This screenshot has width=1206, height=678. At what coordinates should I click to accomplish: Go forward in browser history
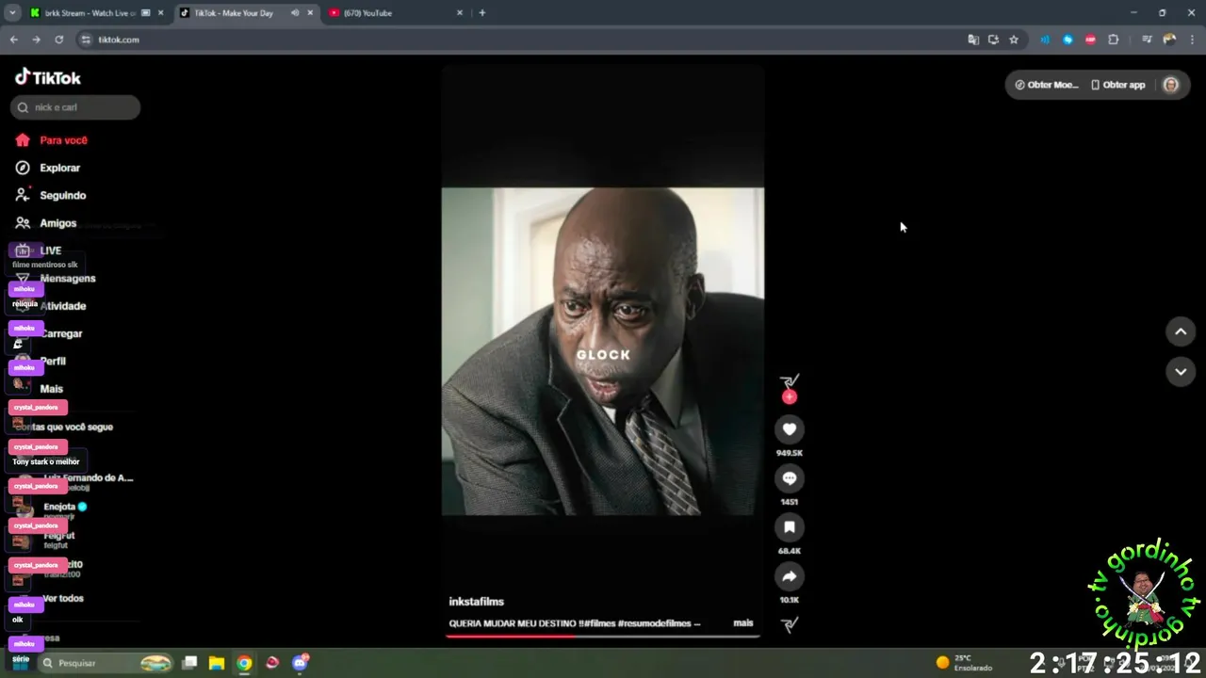[x=36, y=40]
